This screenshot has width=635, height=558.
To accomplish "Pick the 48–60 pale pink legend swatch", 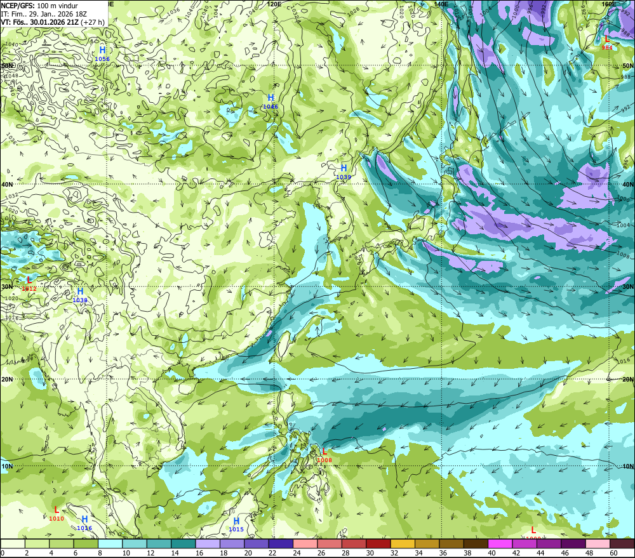I will point(598,543).
